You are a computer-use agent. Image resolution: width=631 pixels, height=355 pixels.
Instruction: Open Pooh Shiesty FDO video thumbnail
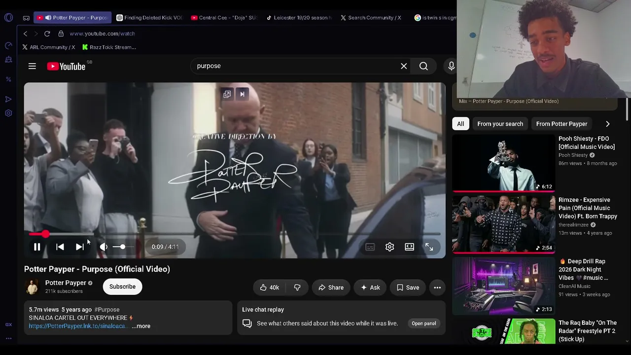coord(503,163)
